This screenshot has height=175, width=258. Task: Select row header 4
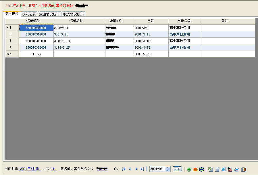[12, 47]
